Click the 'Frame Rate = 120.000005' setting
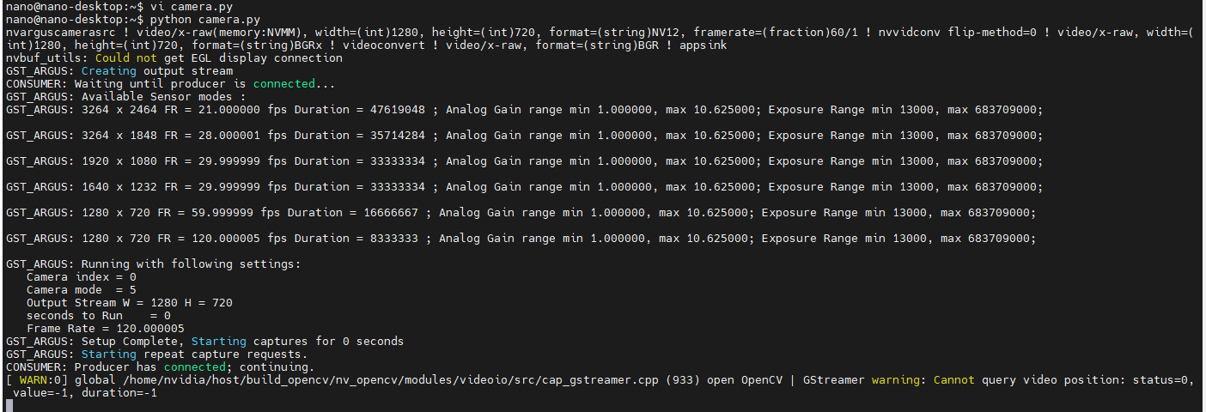Viewport: 1206px width, 412px height. tap(105, 328)
